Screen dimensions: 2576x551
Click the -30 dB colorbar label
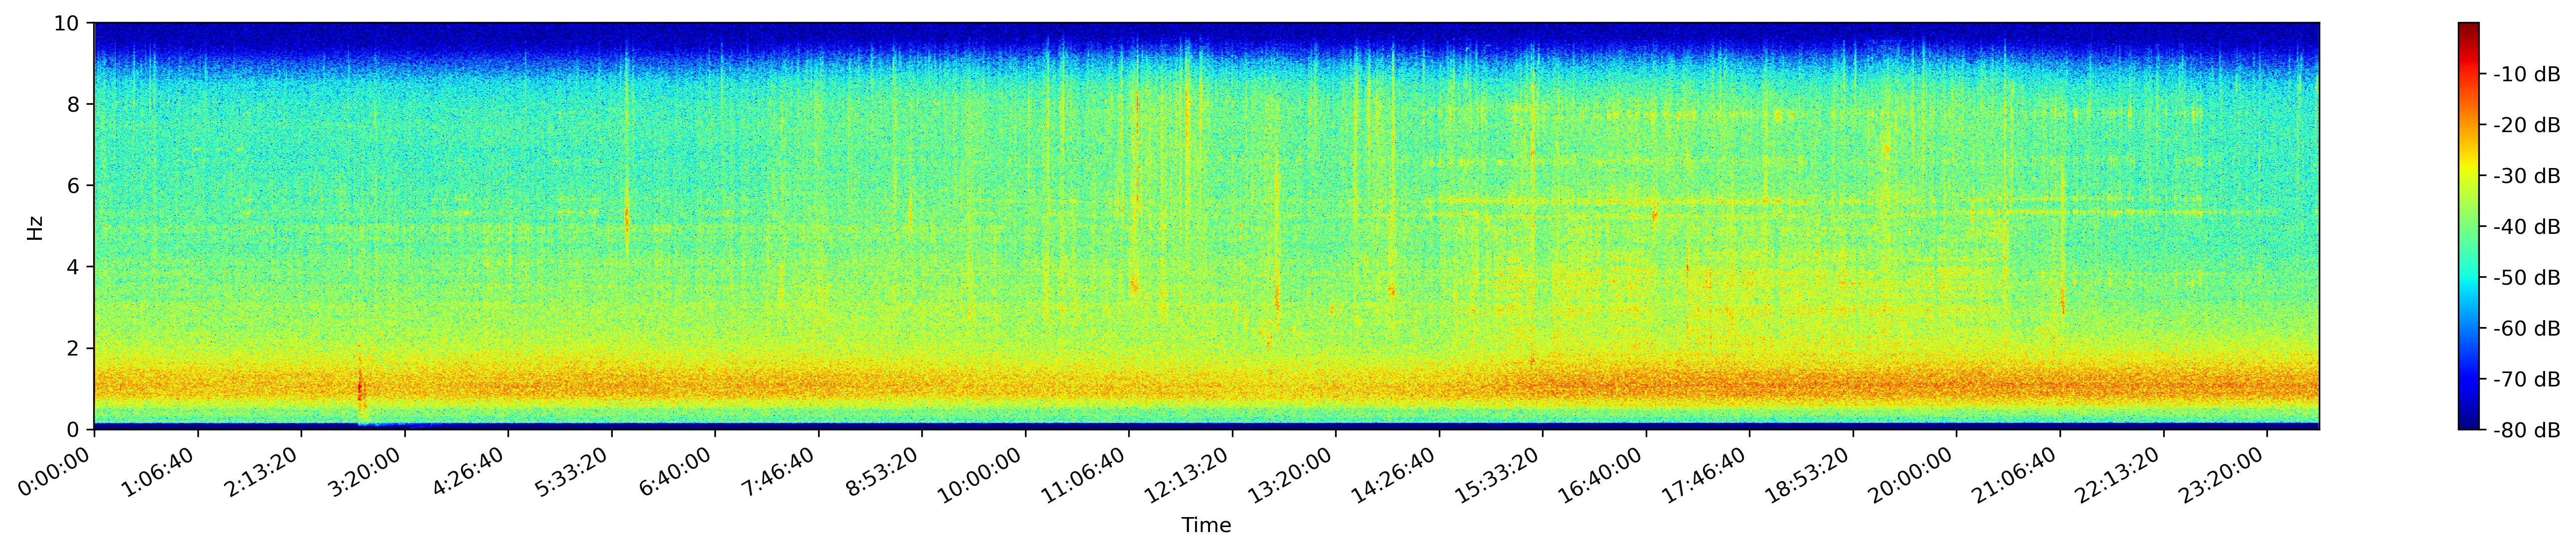(2526, 176)
